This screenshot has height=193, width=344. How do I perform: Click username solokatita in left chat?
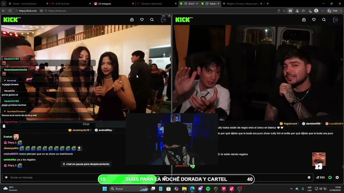(x=10, y=159)
